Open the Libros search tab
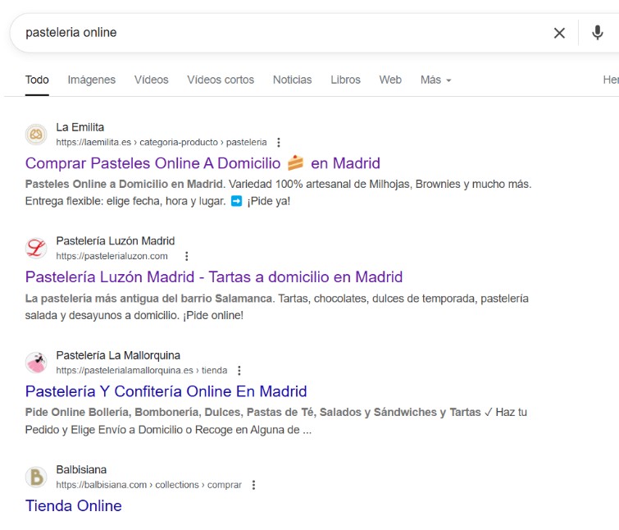619x530 pixels. point(345,80)
